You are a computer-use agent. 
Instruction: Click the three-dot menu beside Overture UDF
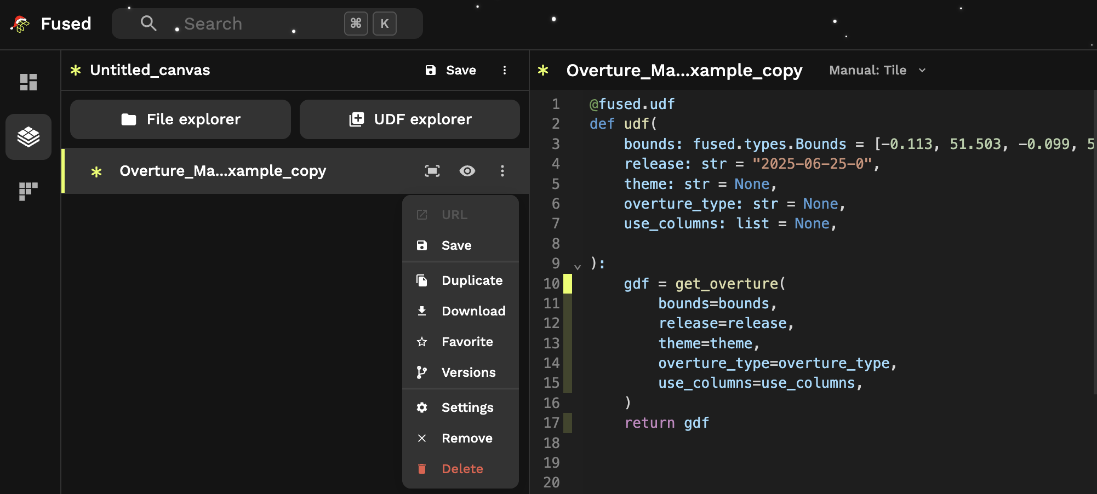(502, 171)
